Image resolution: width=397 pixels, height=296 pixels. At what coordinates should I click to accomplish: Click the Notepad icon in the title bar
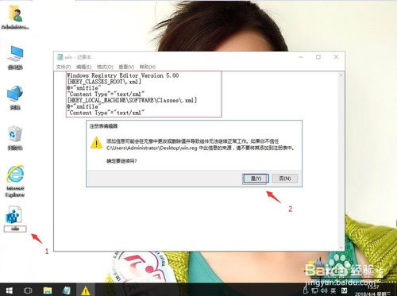coord(60,57)
